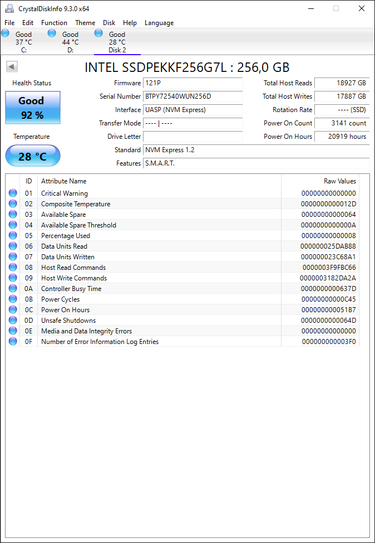Open the Function menu
This screenshot has height=543, width=375.
click(x=55, y=23)
